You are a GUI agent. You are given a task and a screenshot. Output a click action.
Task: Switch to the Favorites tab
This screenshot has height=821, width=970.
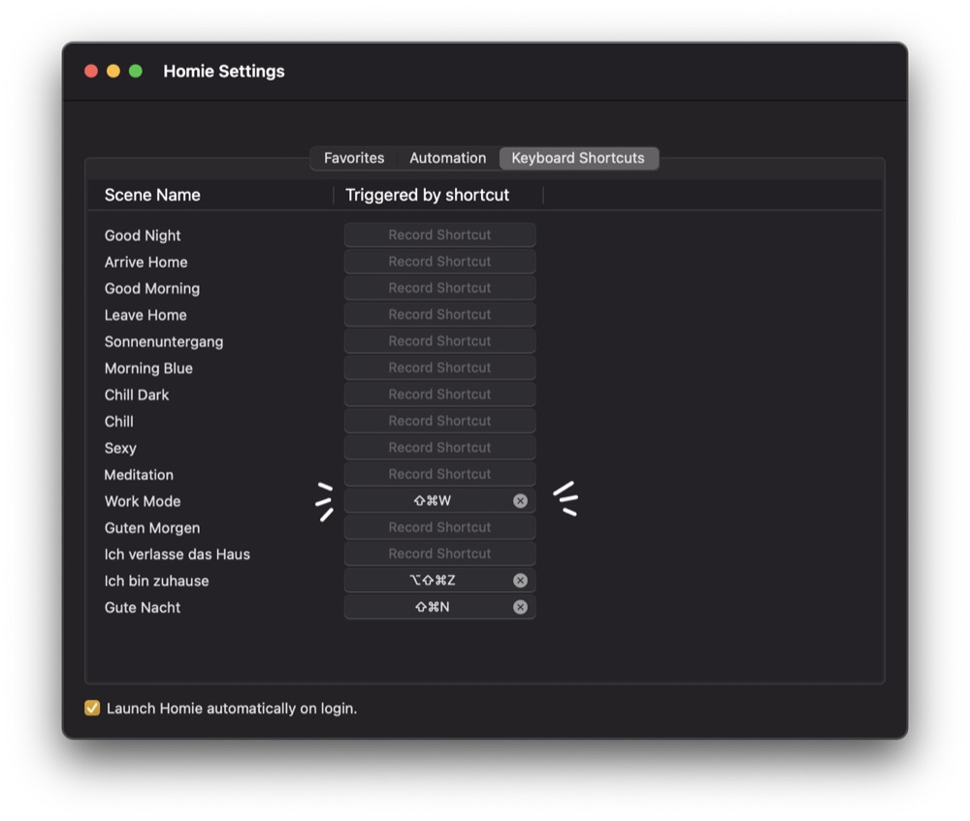(354, 158)
